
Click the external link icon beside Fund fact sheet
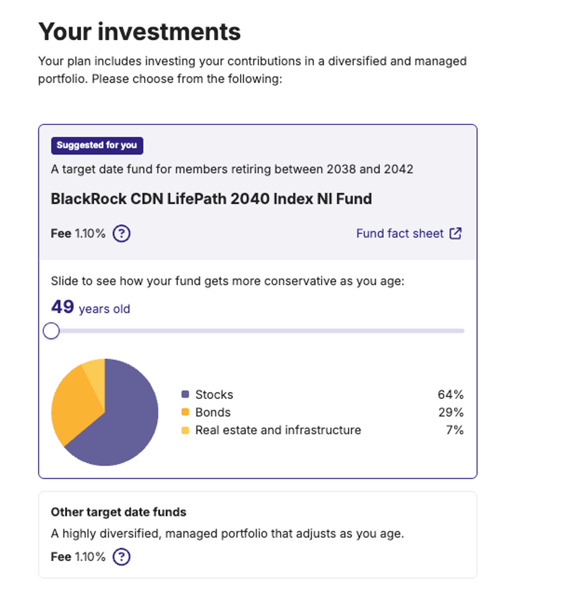point(455,233)
